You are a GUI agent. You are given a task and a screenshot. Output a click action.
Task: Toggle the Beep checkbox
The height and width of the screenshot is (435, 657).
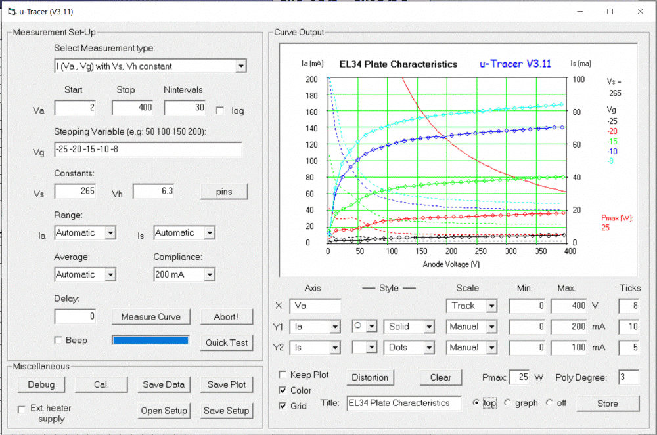coord(58,341)
